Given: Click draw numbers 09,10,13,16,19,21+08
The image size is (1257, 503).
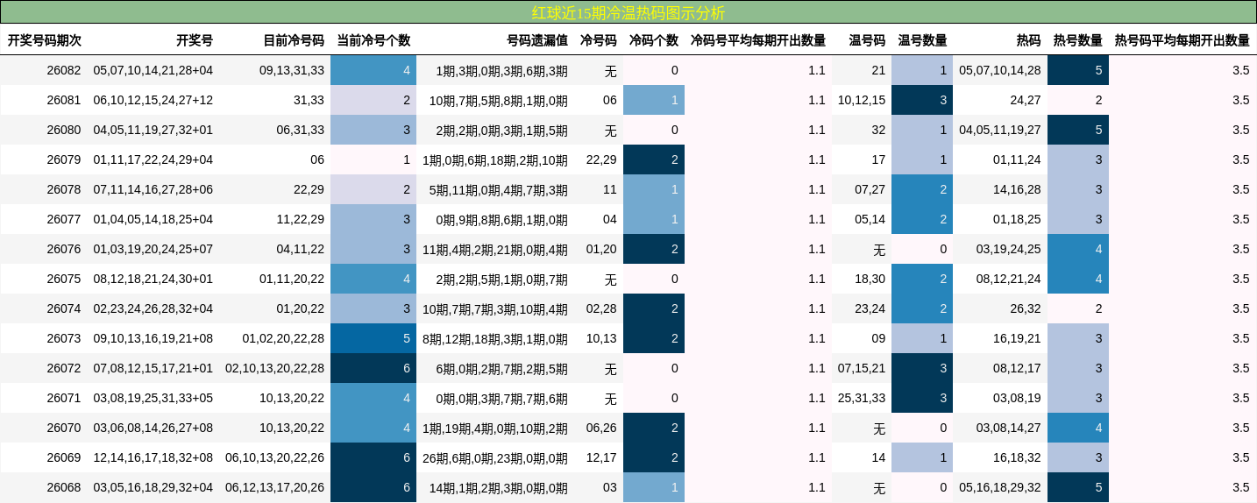Looking at the screenshot, I should coord(153,338).
